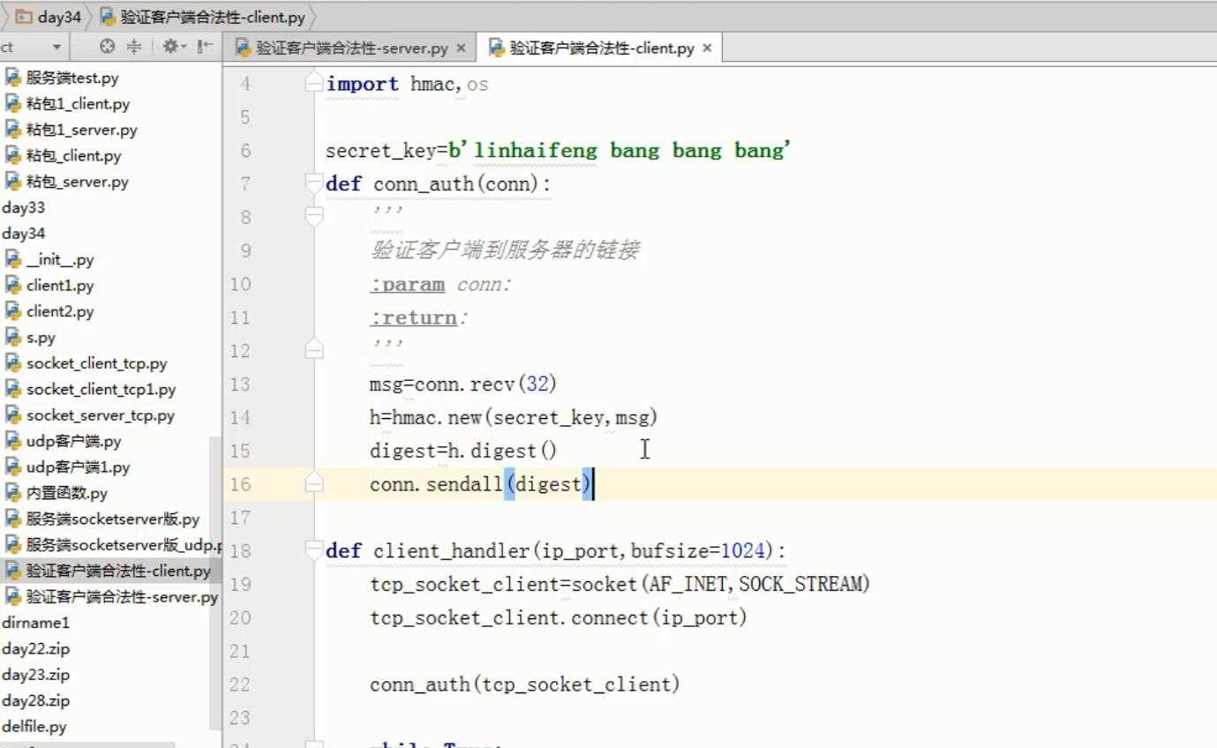Click the line number 20 in the gutter
This screenshot has height=748, width=1217.
point(240,617)
